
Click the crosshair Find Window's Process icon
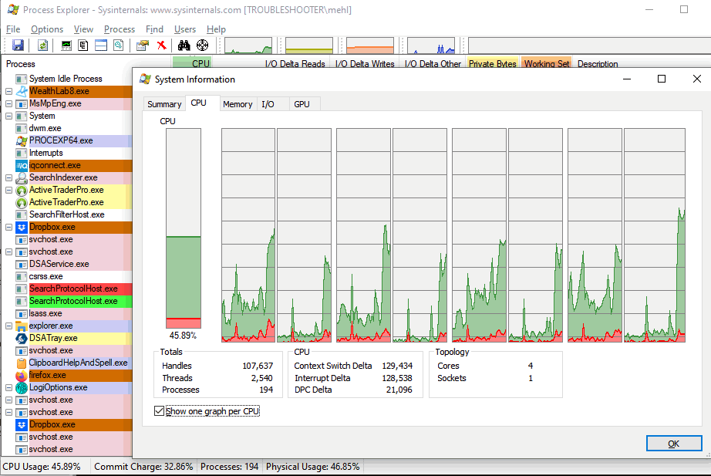point(202,46)
